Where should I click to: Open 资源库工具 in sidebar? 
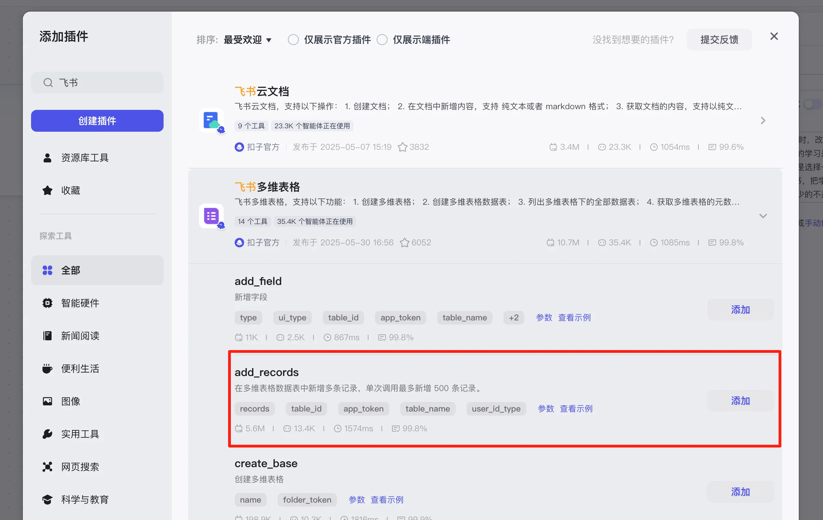(x=85, y=158)
